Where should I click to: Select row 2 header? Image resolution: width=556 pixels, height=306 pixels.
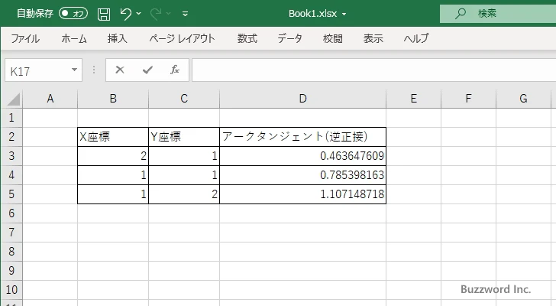pyautogui.click(x=11, y=137)
